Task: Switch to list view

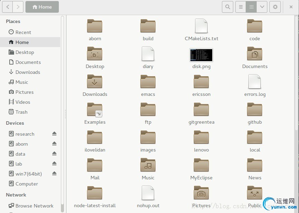Action: click(241, 7)
